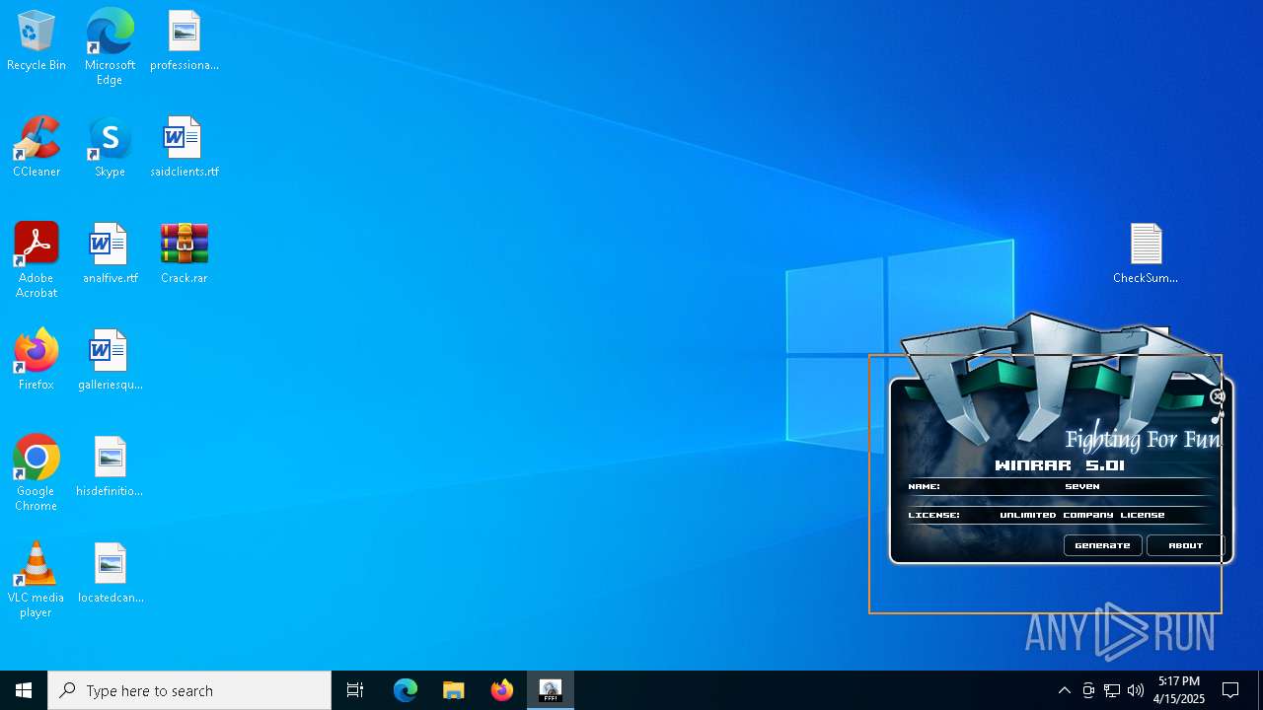Open the volume speaker tray icon
The image size is (1263, 710).
click(x=1136, y=690)
